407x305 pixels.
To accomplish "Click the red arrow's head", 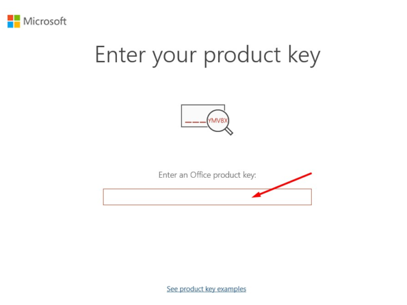I will click(256, 196).
